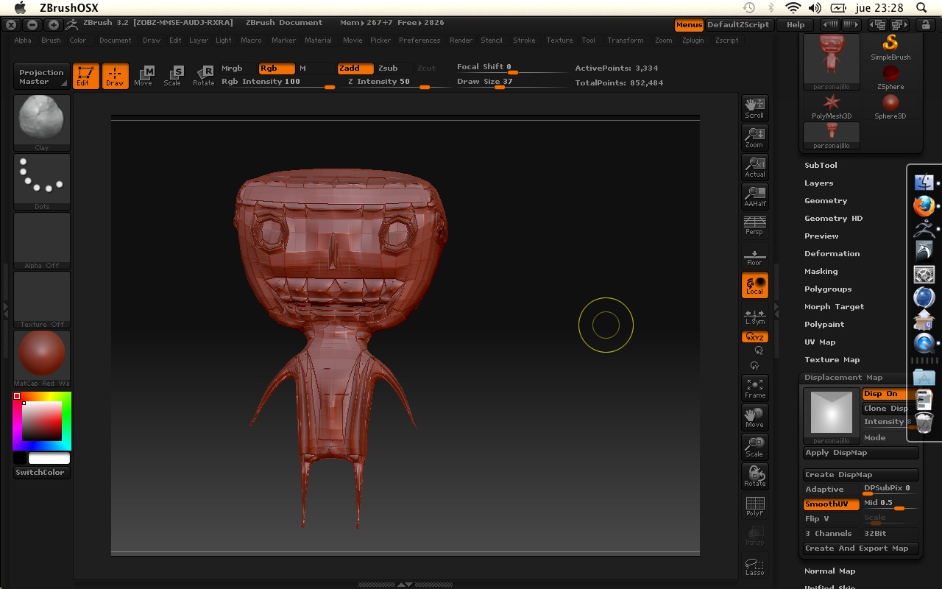Click the Frame mesh icon
This screenshot has width=942, height=589.
click(754, 388)
